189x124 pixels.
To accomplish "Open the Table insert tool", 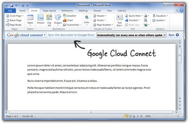I will (x=30, y=20).
